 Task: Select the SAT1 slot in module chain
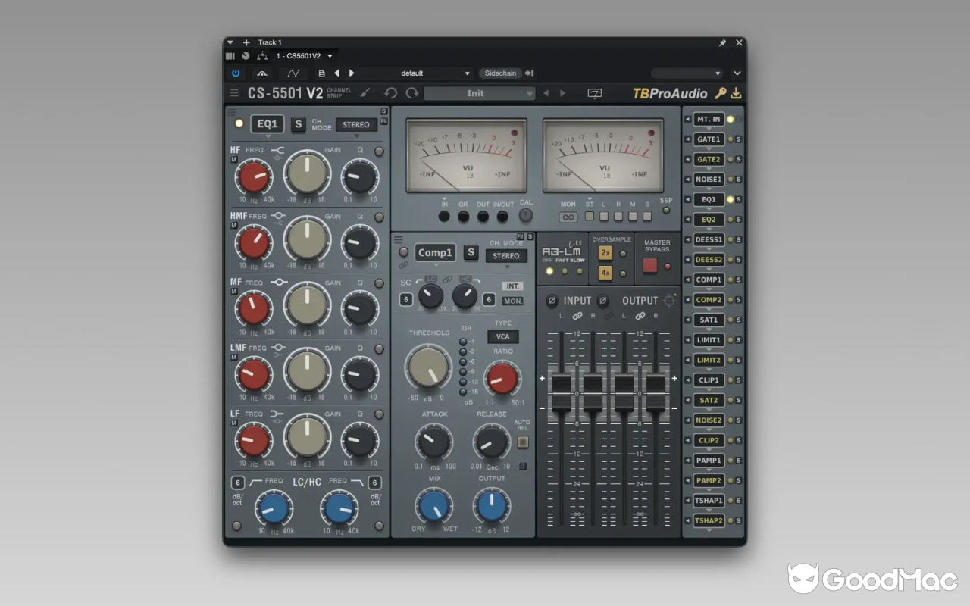pyautogui.click(x=709, y=320)
